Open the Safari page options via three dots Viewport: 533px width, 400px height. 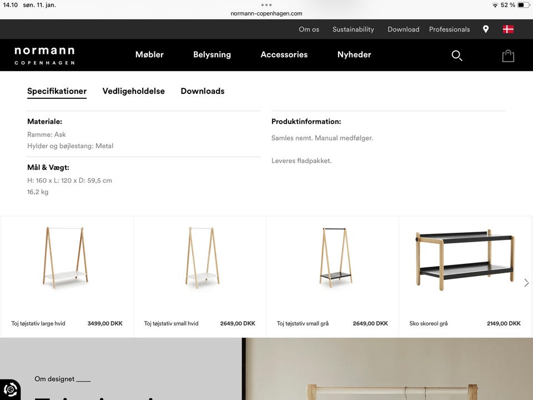click(266, 6)
